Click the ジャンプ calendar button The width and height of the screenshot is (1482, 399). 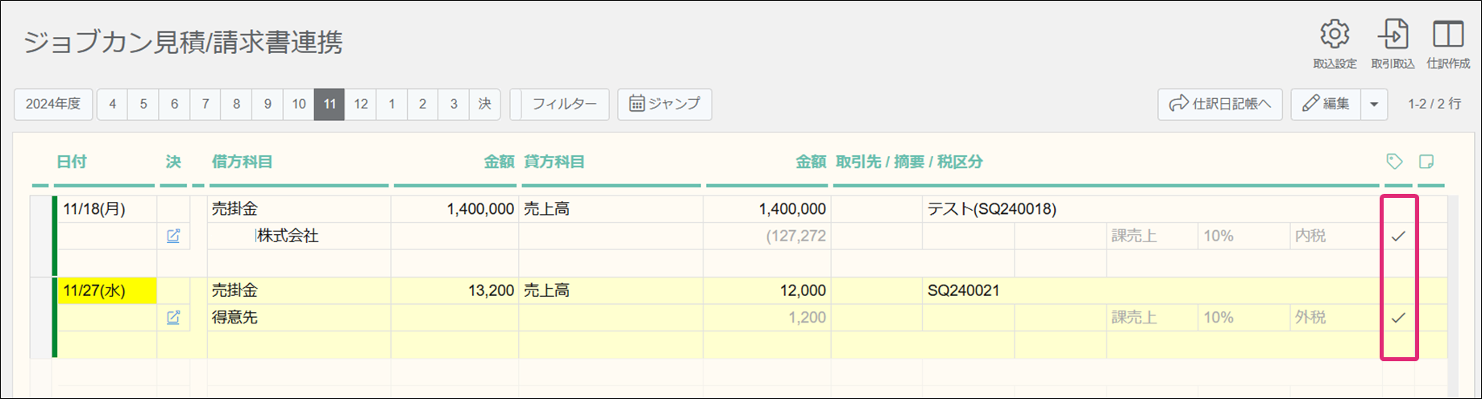point(665,104)
